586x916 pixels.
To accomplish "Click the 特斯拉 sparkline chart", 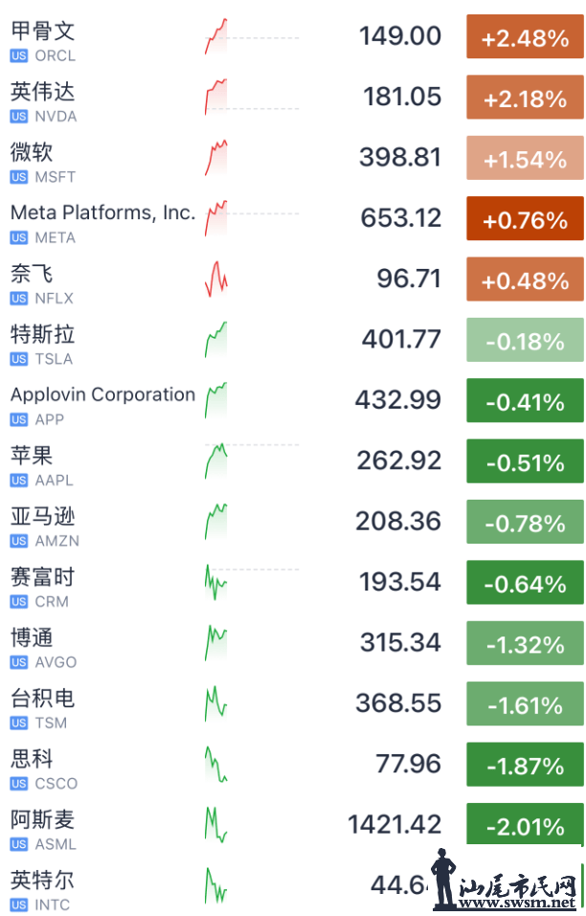I will [216, 340].
